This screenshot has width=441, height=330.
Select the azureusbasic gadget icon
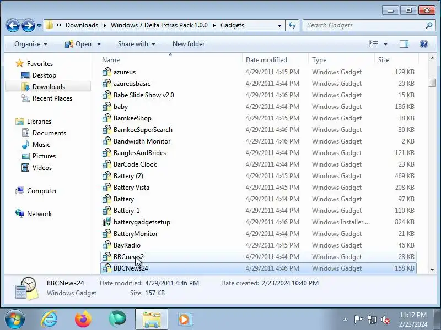(106, 84)
